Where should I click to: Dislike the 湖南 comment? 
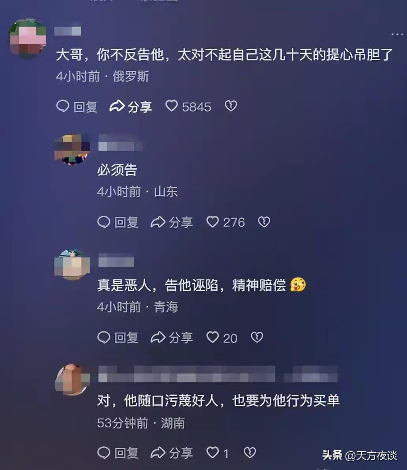click(x=250, y=452)
